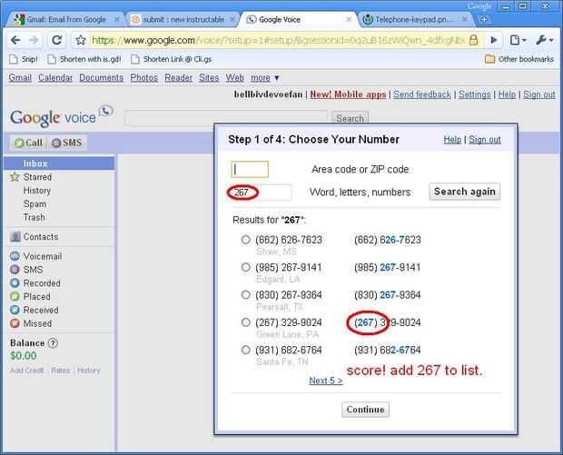Click the Google voice logo
This screenshot has width=563, height=455.
click(61, 116)
